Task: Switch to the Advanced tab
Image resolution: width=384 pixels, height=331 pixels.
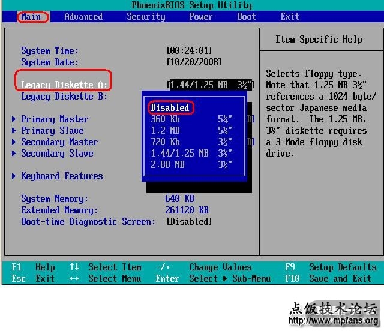Action: pos(83,17)
